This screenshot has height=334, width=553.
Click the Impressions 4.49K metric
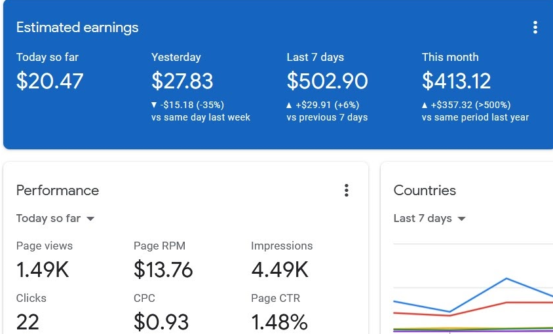pos(280,269)
